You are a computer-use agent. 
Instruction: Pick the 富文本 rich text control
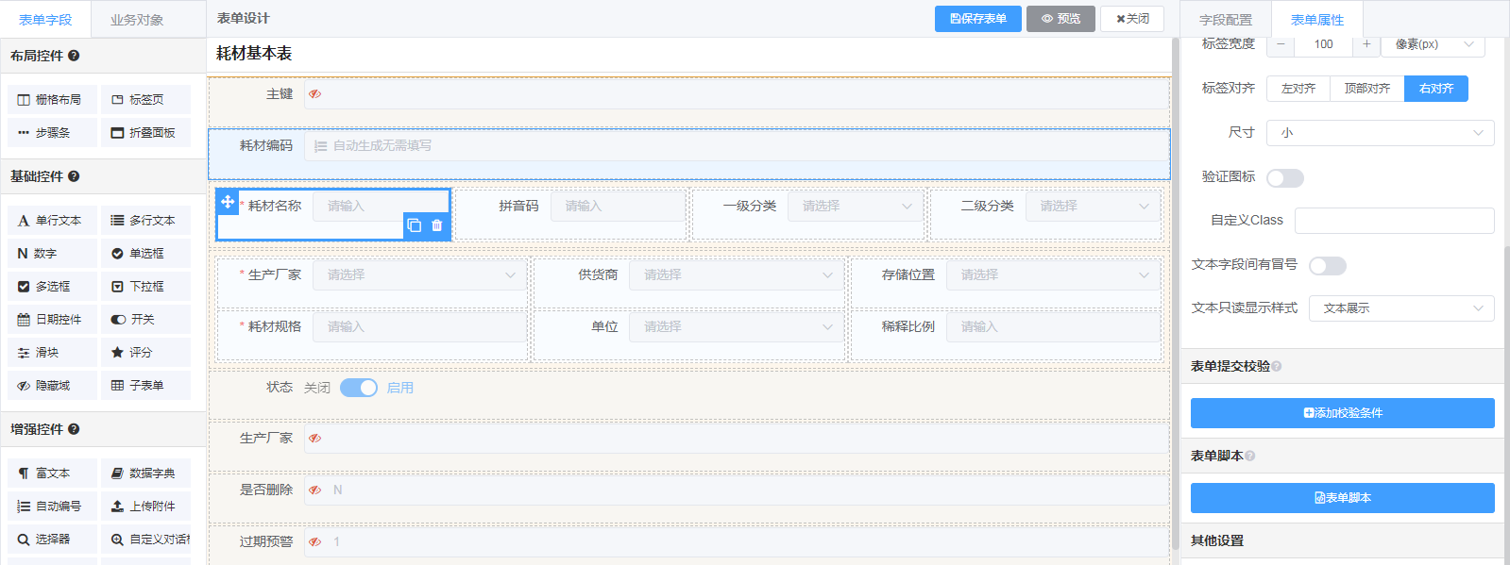coord(52,474)
